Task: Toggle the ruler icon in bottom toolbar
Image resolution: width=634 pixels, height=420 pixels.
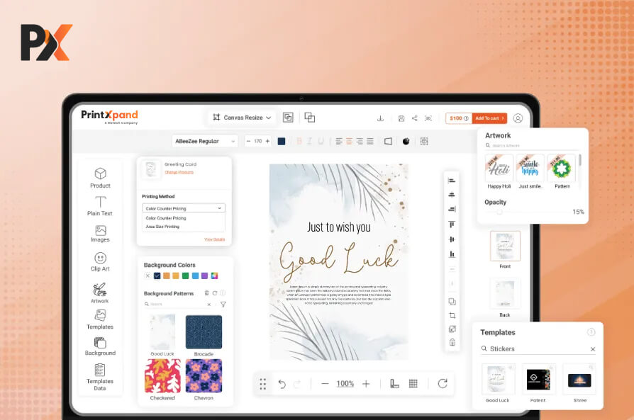Action: pyautogui.click(x=394, y=384)
